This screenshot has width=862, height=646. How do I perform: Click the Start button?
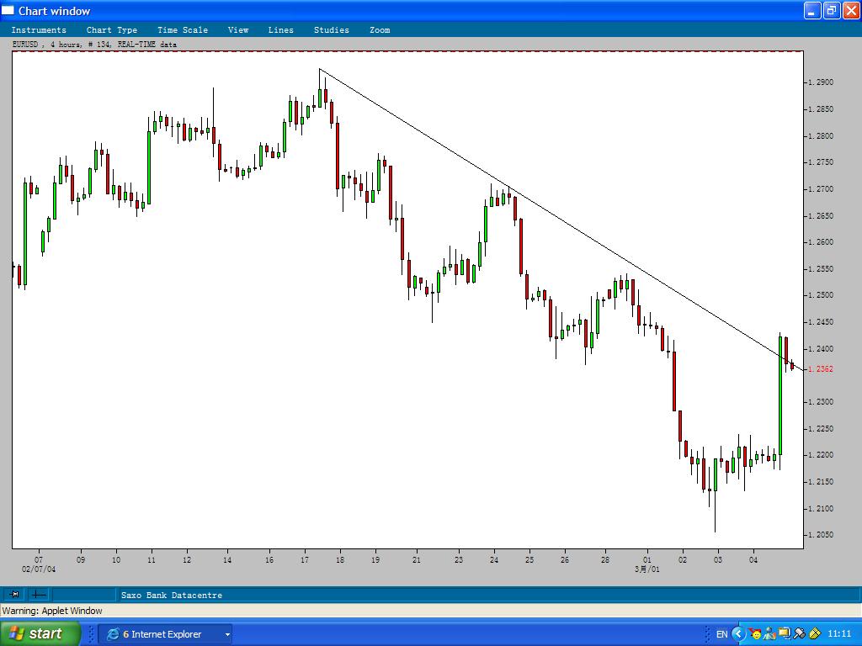(x=40, y=633)
